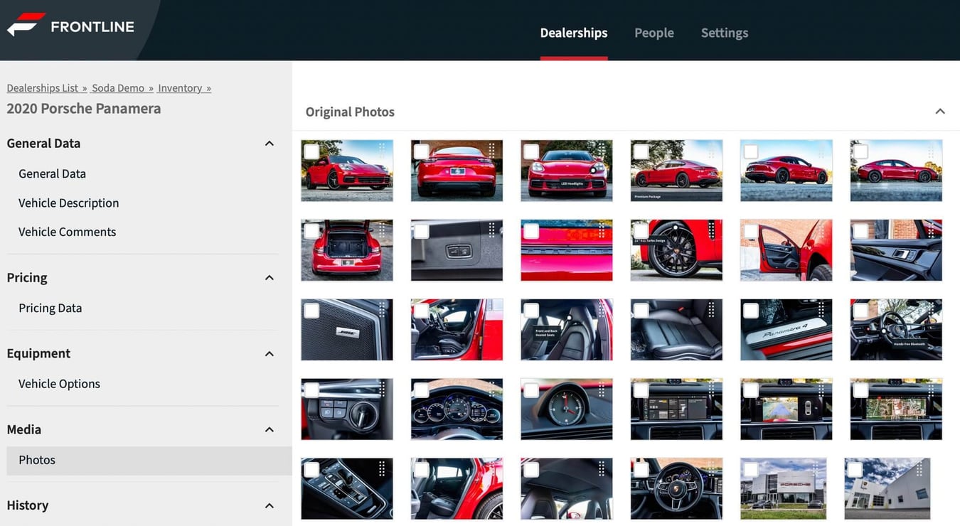Click drag handle on Bose speaker photo

(x=382, y=309)
